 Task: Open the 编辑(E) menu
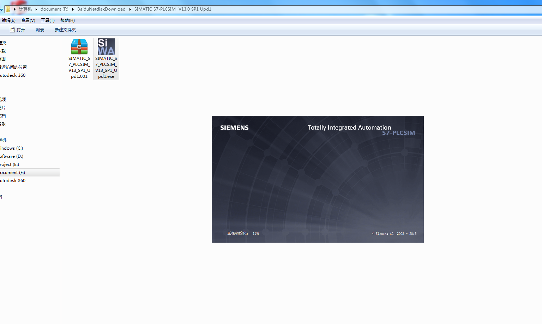click(x=8, y=20)
